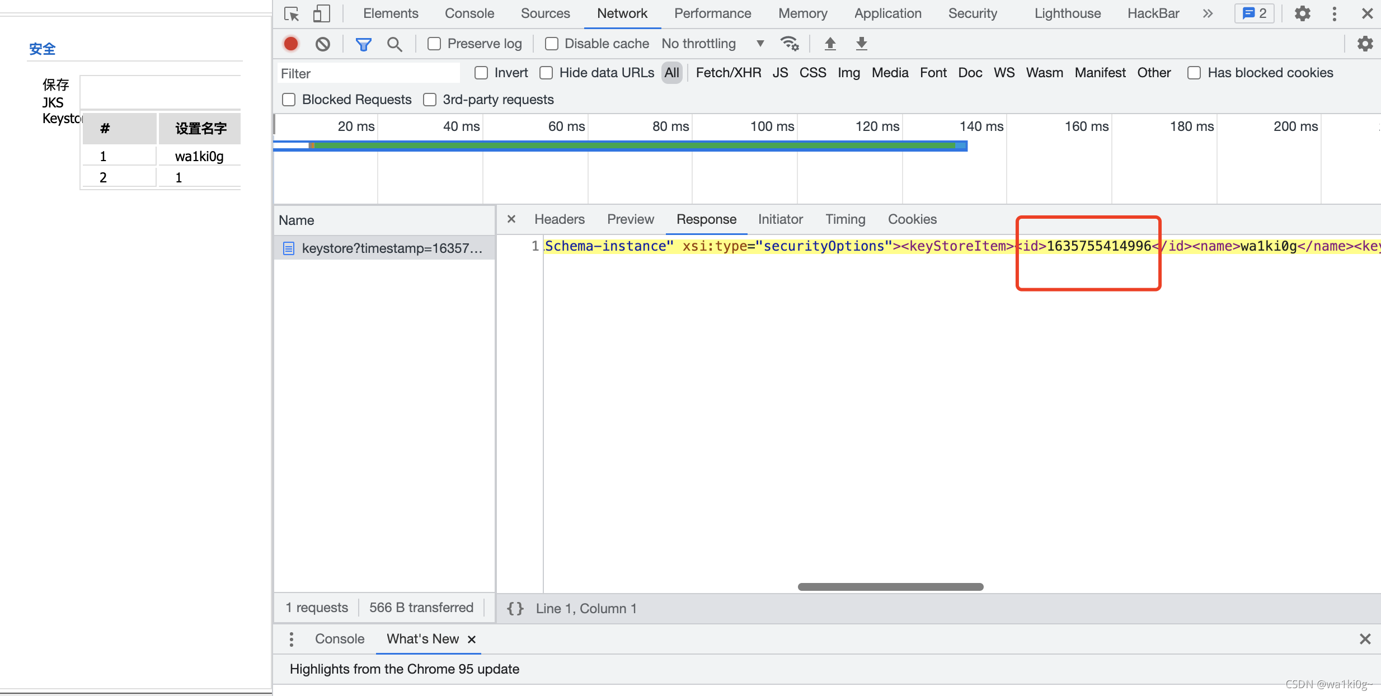Screen dimensions: 1381x696
Task: Toggle the filter funnel icon
Action: tap(364, 44)
